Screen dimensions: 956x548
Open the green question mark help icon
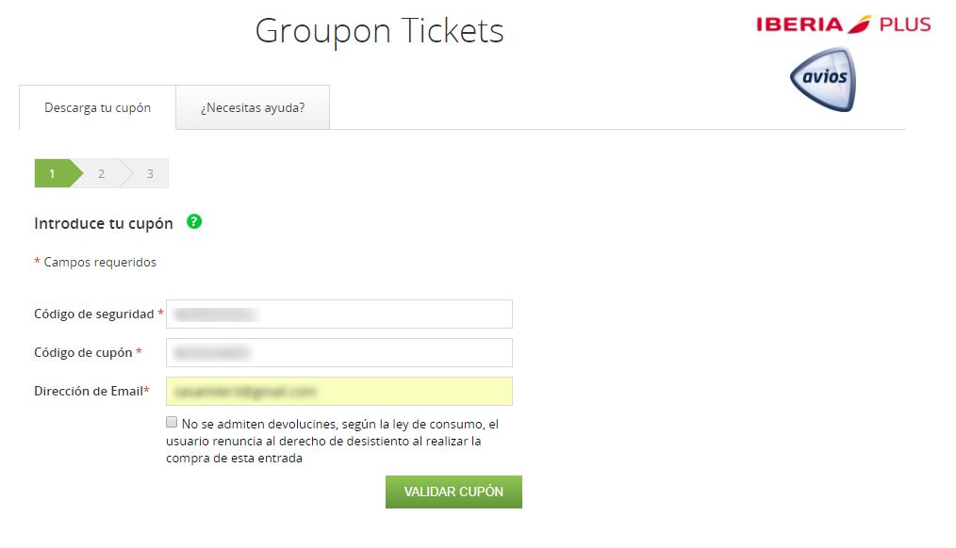click(x=194, y=222)
